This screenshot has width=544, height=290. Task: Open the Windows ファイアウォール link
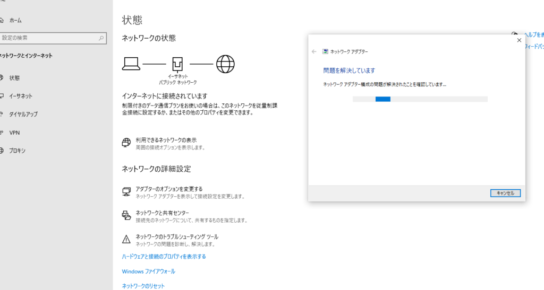(x=148, y=271)
